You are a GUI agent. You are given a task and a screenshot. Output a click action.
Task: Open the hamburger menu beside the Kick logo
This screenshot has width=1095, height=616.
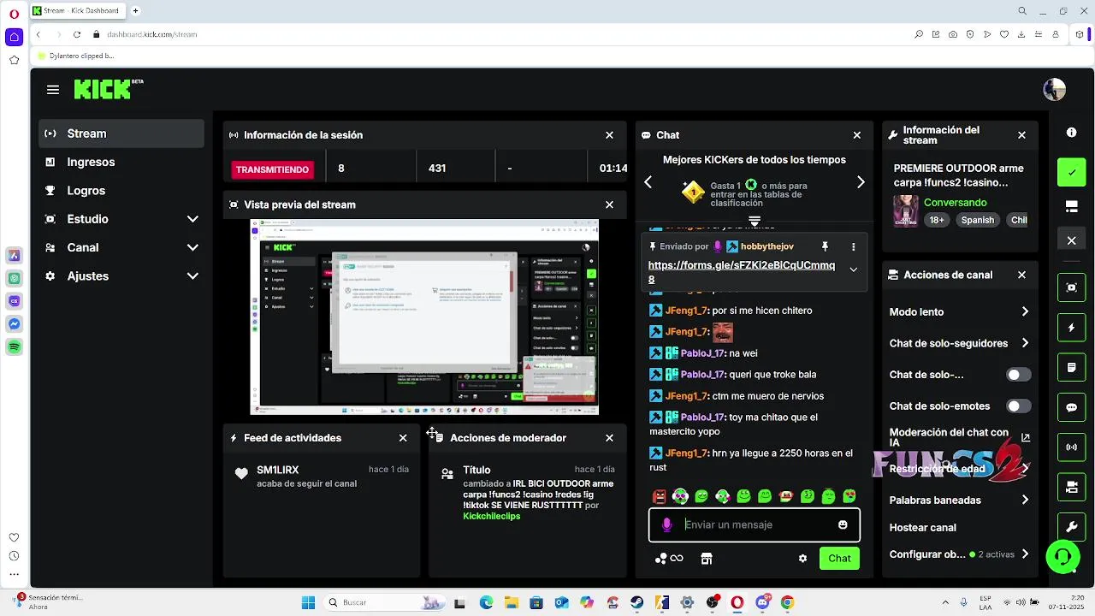click(x=53, y=90)
